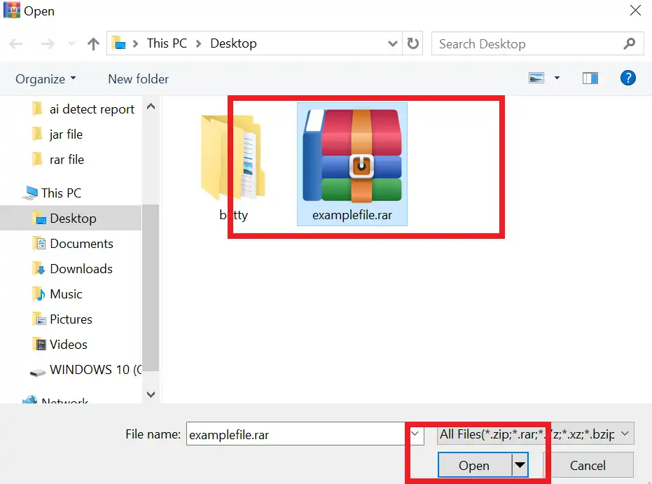The height and width of the screenshot is (484, 652).
Task: Click the Pictures folder icon in sidebar
Action: pos(39,319)
